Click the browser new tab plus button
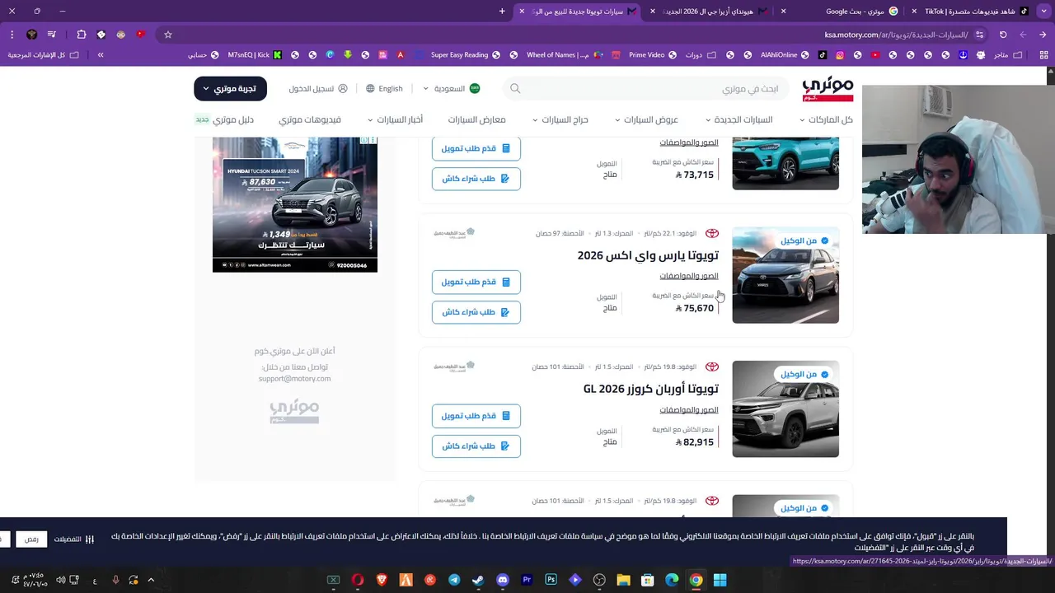 [x=502, y=11]
